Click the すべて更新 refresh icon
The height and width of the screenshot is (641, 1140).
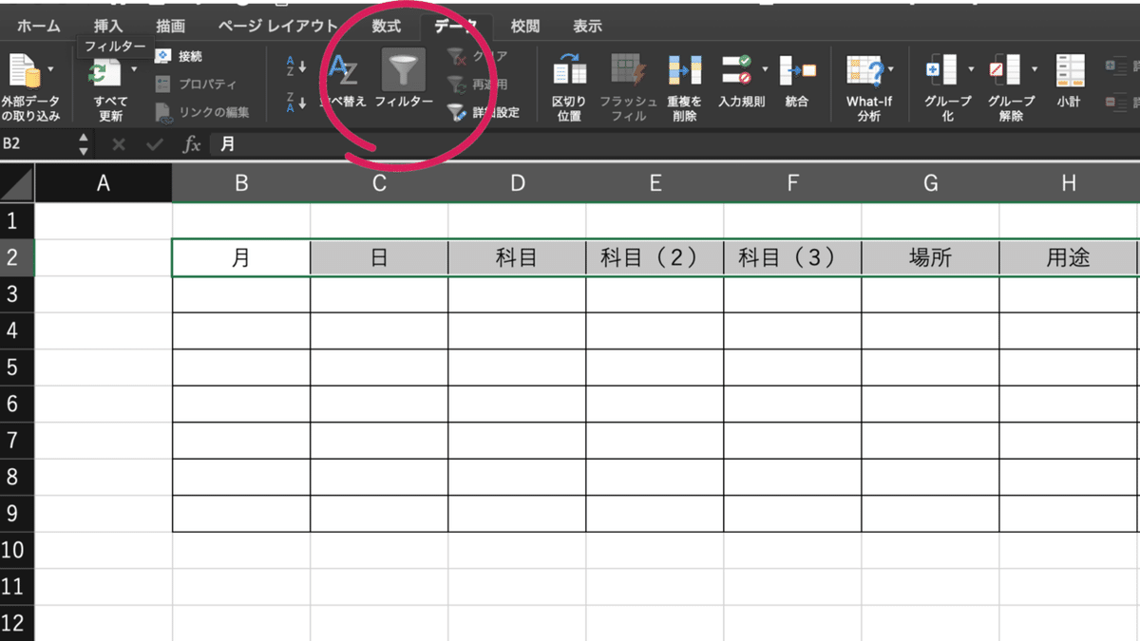(x=104, y=74)
